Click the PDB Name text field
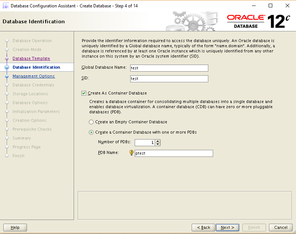 tap(174, 153)
